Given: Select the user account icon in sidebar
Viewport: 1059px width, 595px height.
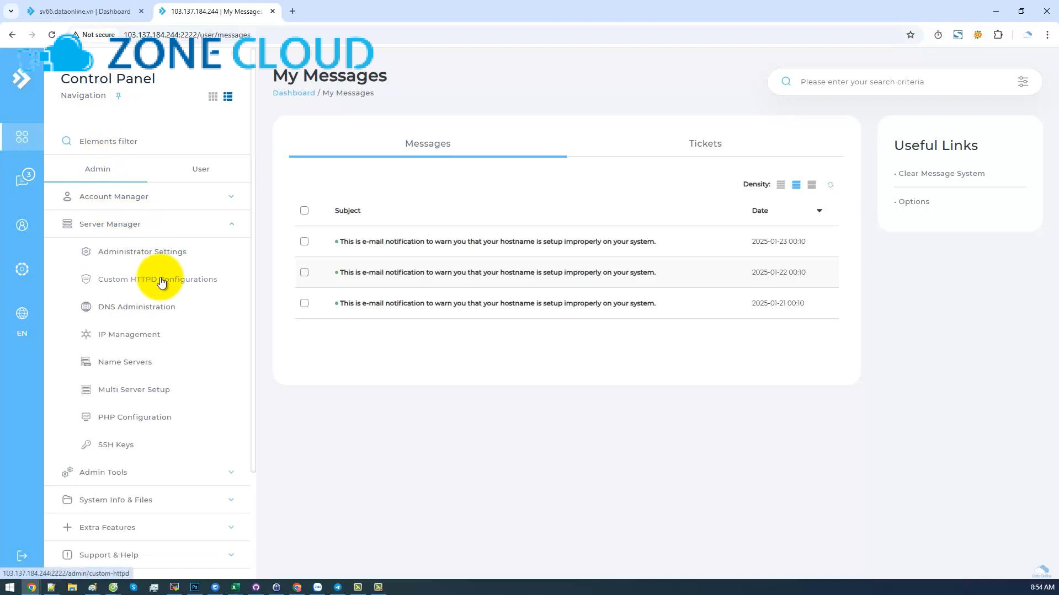Looking at the screenshot, I should coord(22,224).
